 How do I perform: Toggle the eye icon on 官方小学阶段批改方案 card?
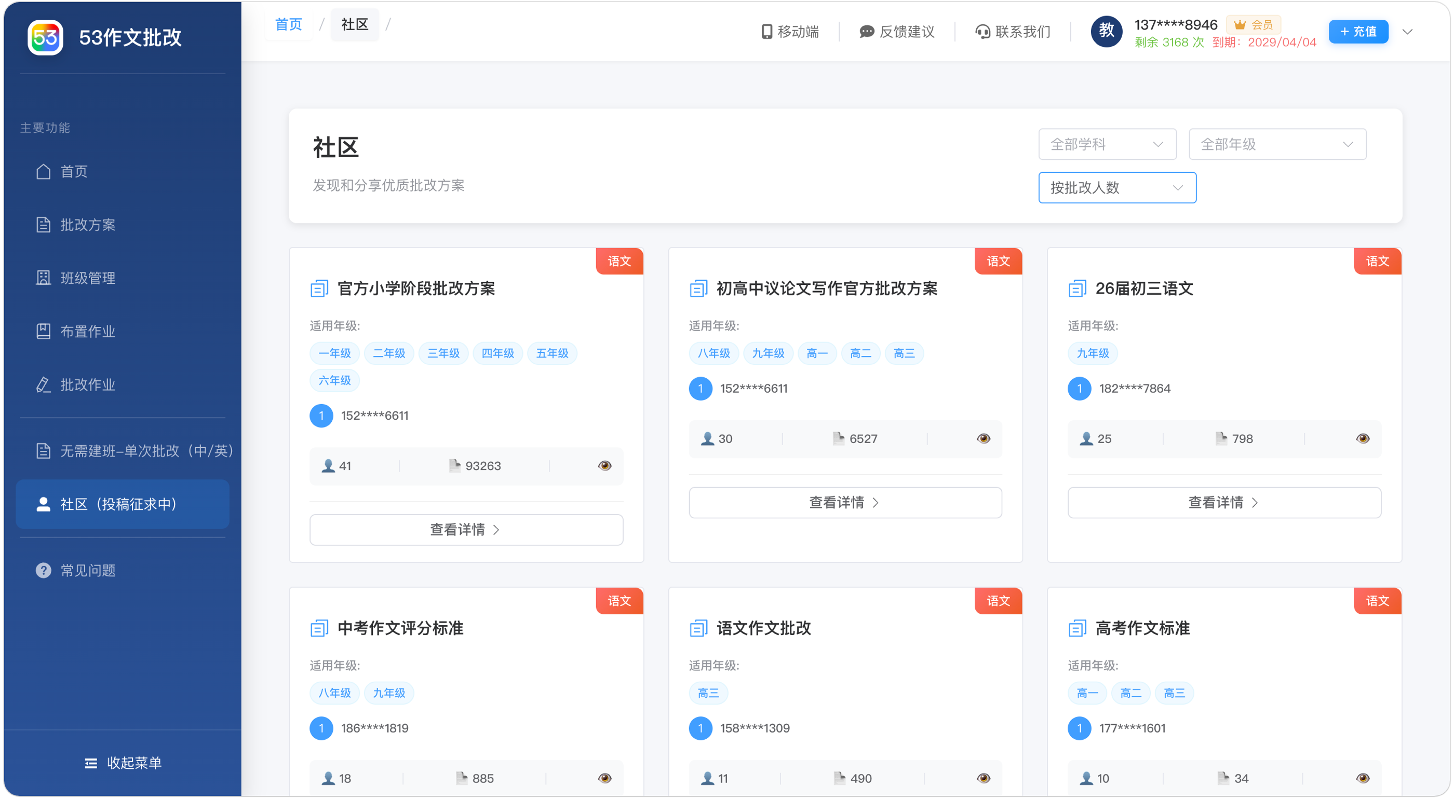click(604, 466)
